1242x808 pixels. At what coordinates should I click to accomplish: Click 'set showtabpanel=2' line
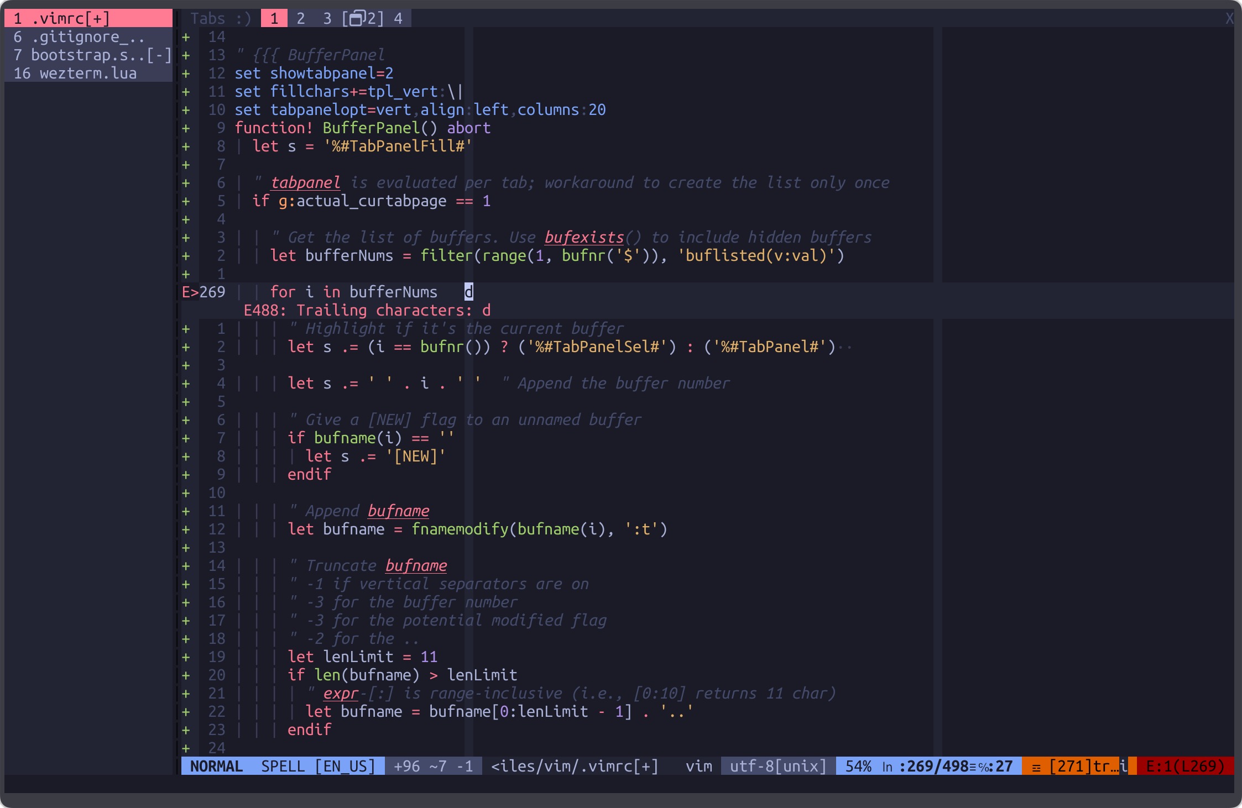[314, 73]
